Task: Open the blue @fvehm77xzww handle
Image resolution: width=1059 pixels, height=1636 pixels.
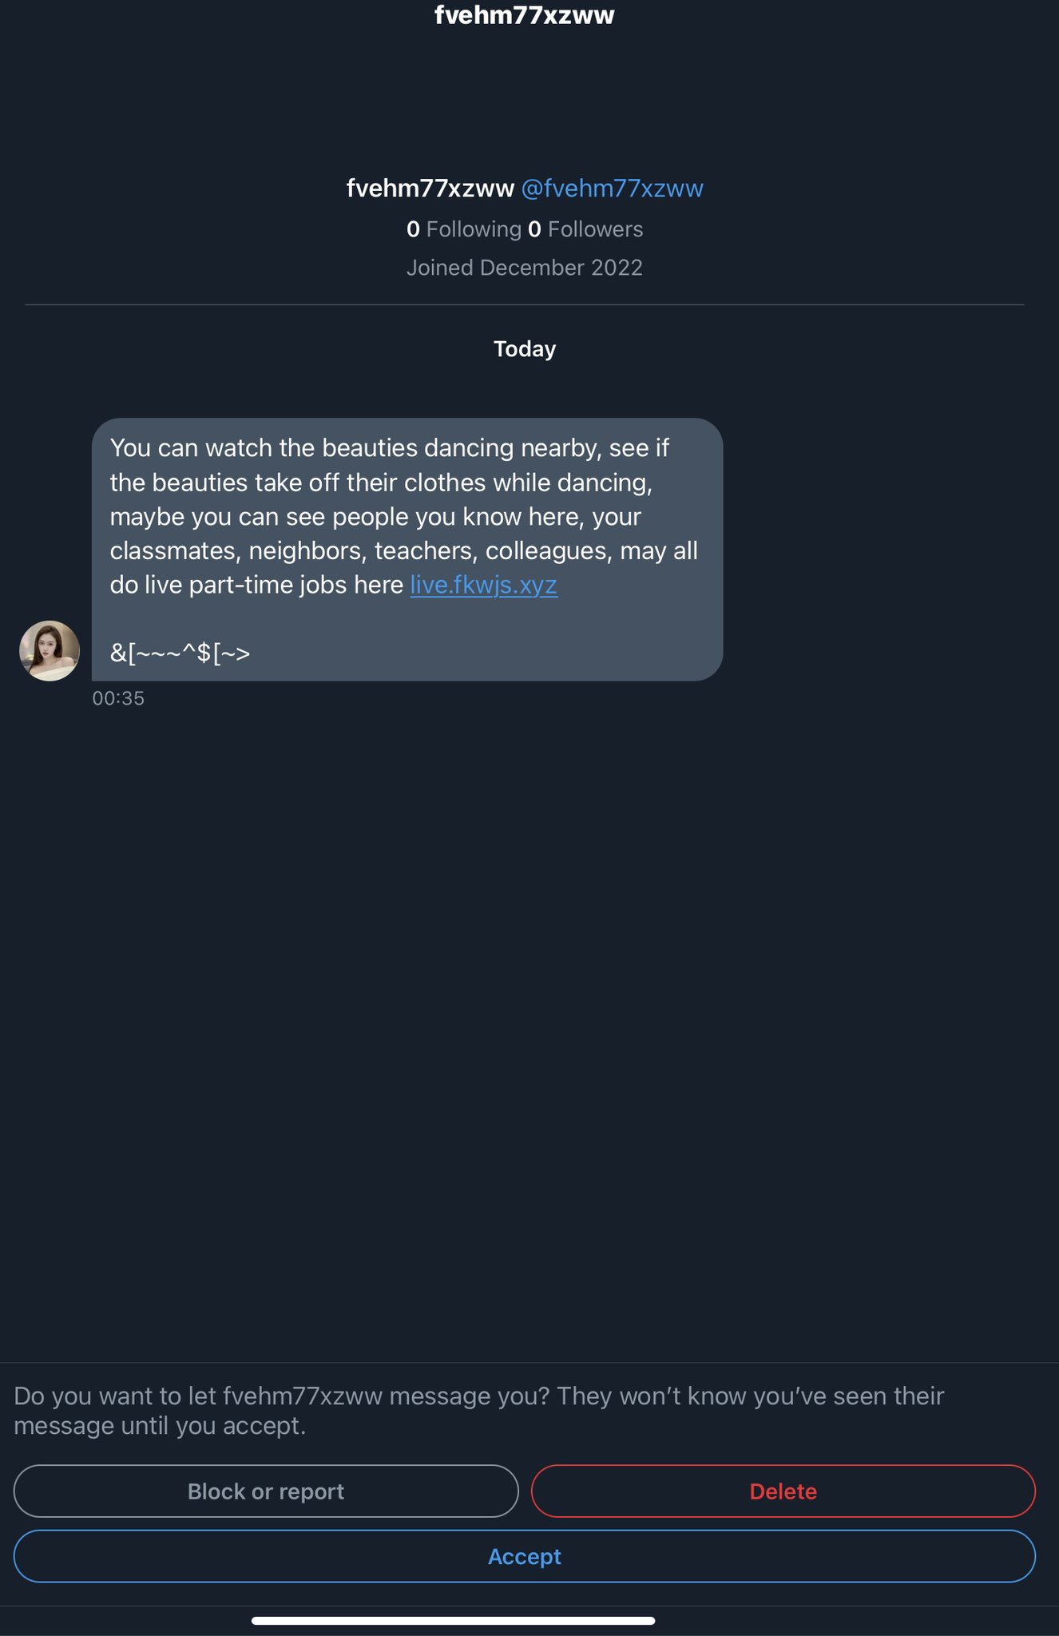Action: (612, 189)
